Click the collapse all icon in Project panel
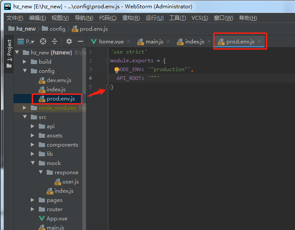The height and width of the screenshot is (230, 295). pyautogui.click(x=55, y=41)
